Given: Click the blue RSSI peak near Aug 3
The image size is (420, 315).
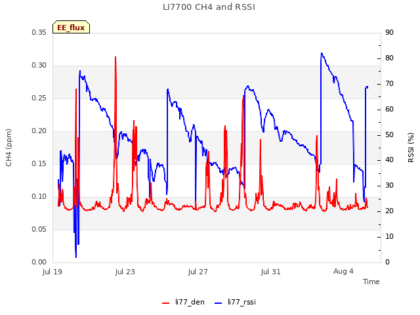Looking at the screenshot, I should tap(322, 54).
